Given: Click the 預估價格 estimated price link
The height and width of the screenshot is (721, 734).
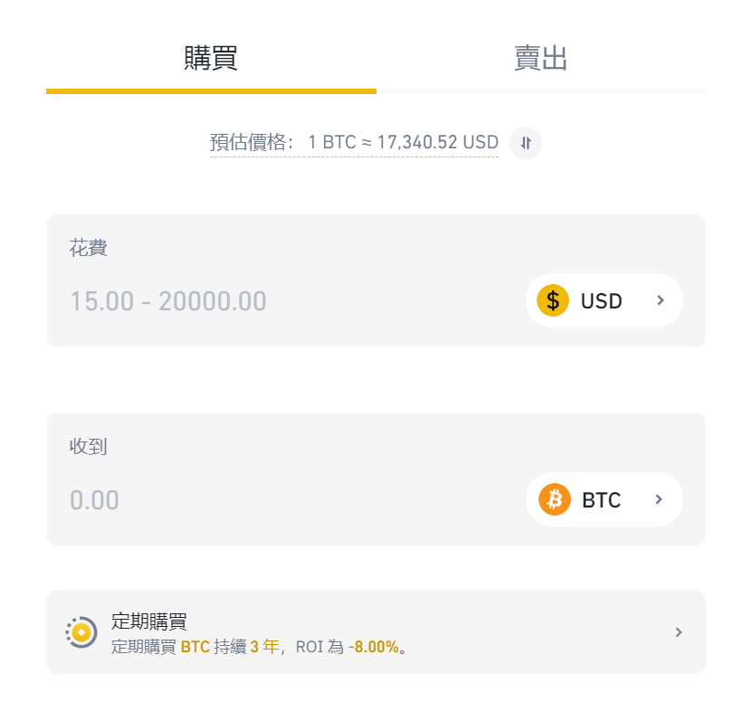Looking at the screenshot, I should (x=245, y=142).
